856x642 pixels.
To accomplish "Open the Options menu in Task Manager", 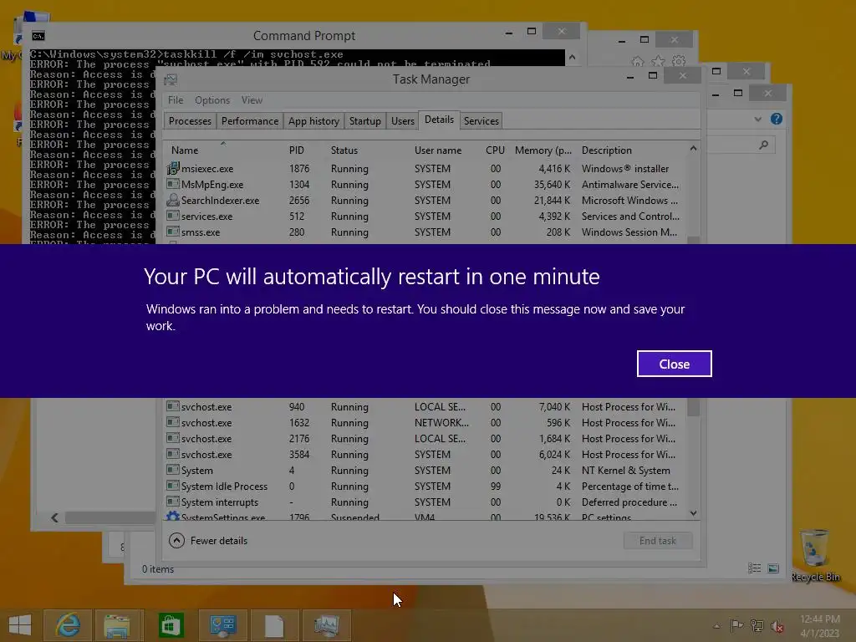I will (212, 100).
